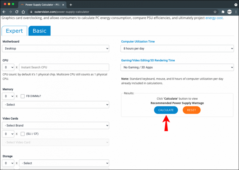Switch to the Basic tab

coord(39,31)
